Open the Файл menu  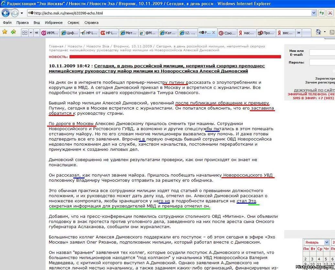(x=7, y=23)
